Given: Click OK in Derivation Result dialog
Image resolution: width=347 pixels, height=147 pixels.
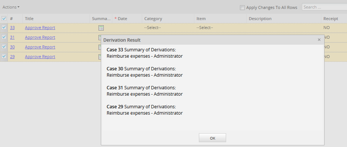Looking at the screenshot, I should pyautogui.click(x=212, y=138).
